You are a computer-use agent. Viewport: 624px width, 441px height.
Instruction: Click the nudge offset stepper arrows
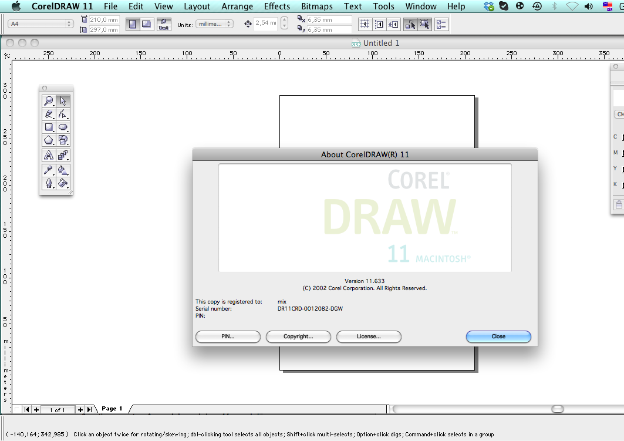284,23
